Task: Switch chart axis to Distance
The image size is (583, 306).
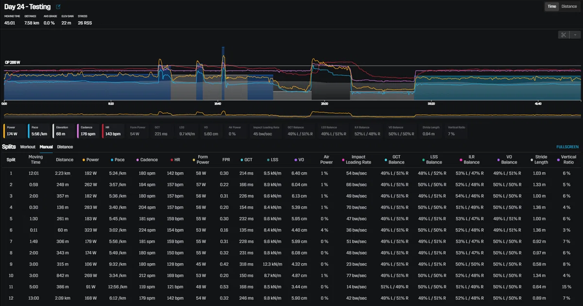Action: (569, 6)
